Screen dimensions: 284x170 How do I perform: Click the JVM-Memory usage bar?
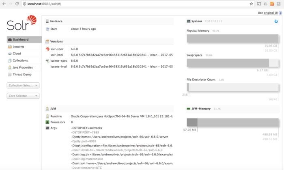tap(232, 123)
